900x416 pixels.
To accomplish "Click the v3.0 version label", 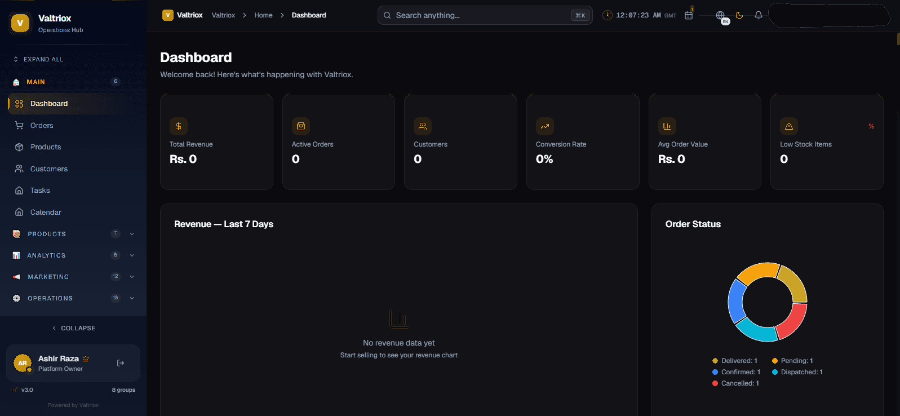I will coord(27,390).
